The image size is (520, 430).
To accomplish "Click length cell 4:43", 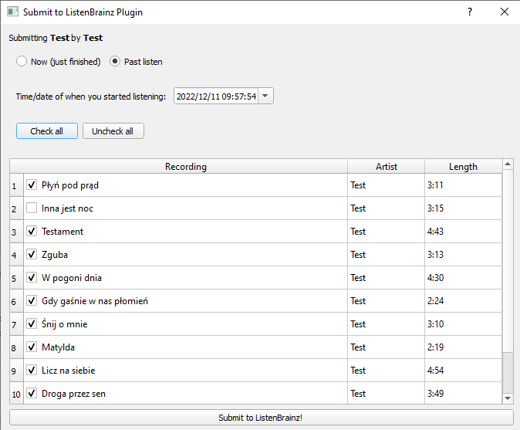I will pyautogui.click(x=463, y=232).
